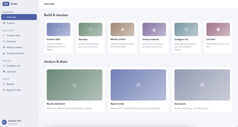
Task: Click the Live feed card title
Action: point(211,39)
